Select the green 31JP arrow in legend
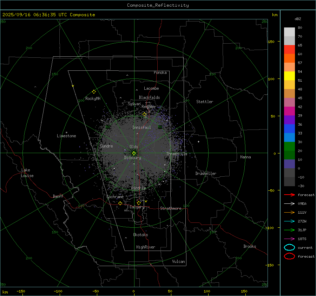This screenshot has height=296, width=316. coord(289,230)
